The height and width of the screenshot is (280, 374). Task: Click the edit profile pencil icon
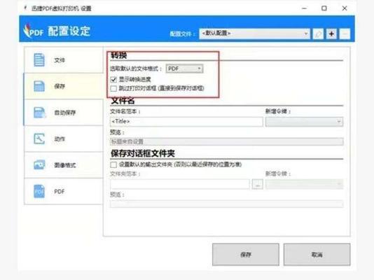318,34
